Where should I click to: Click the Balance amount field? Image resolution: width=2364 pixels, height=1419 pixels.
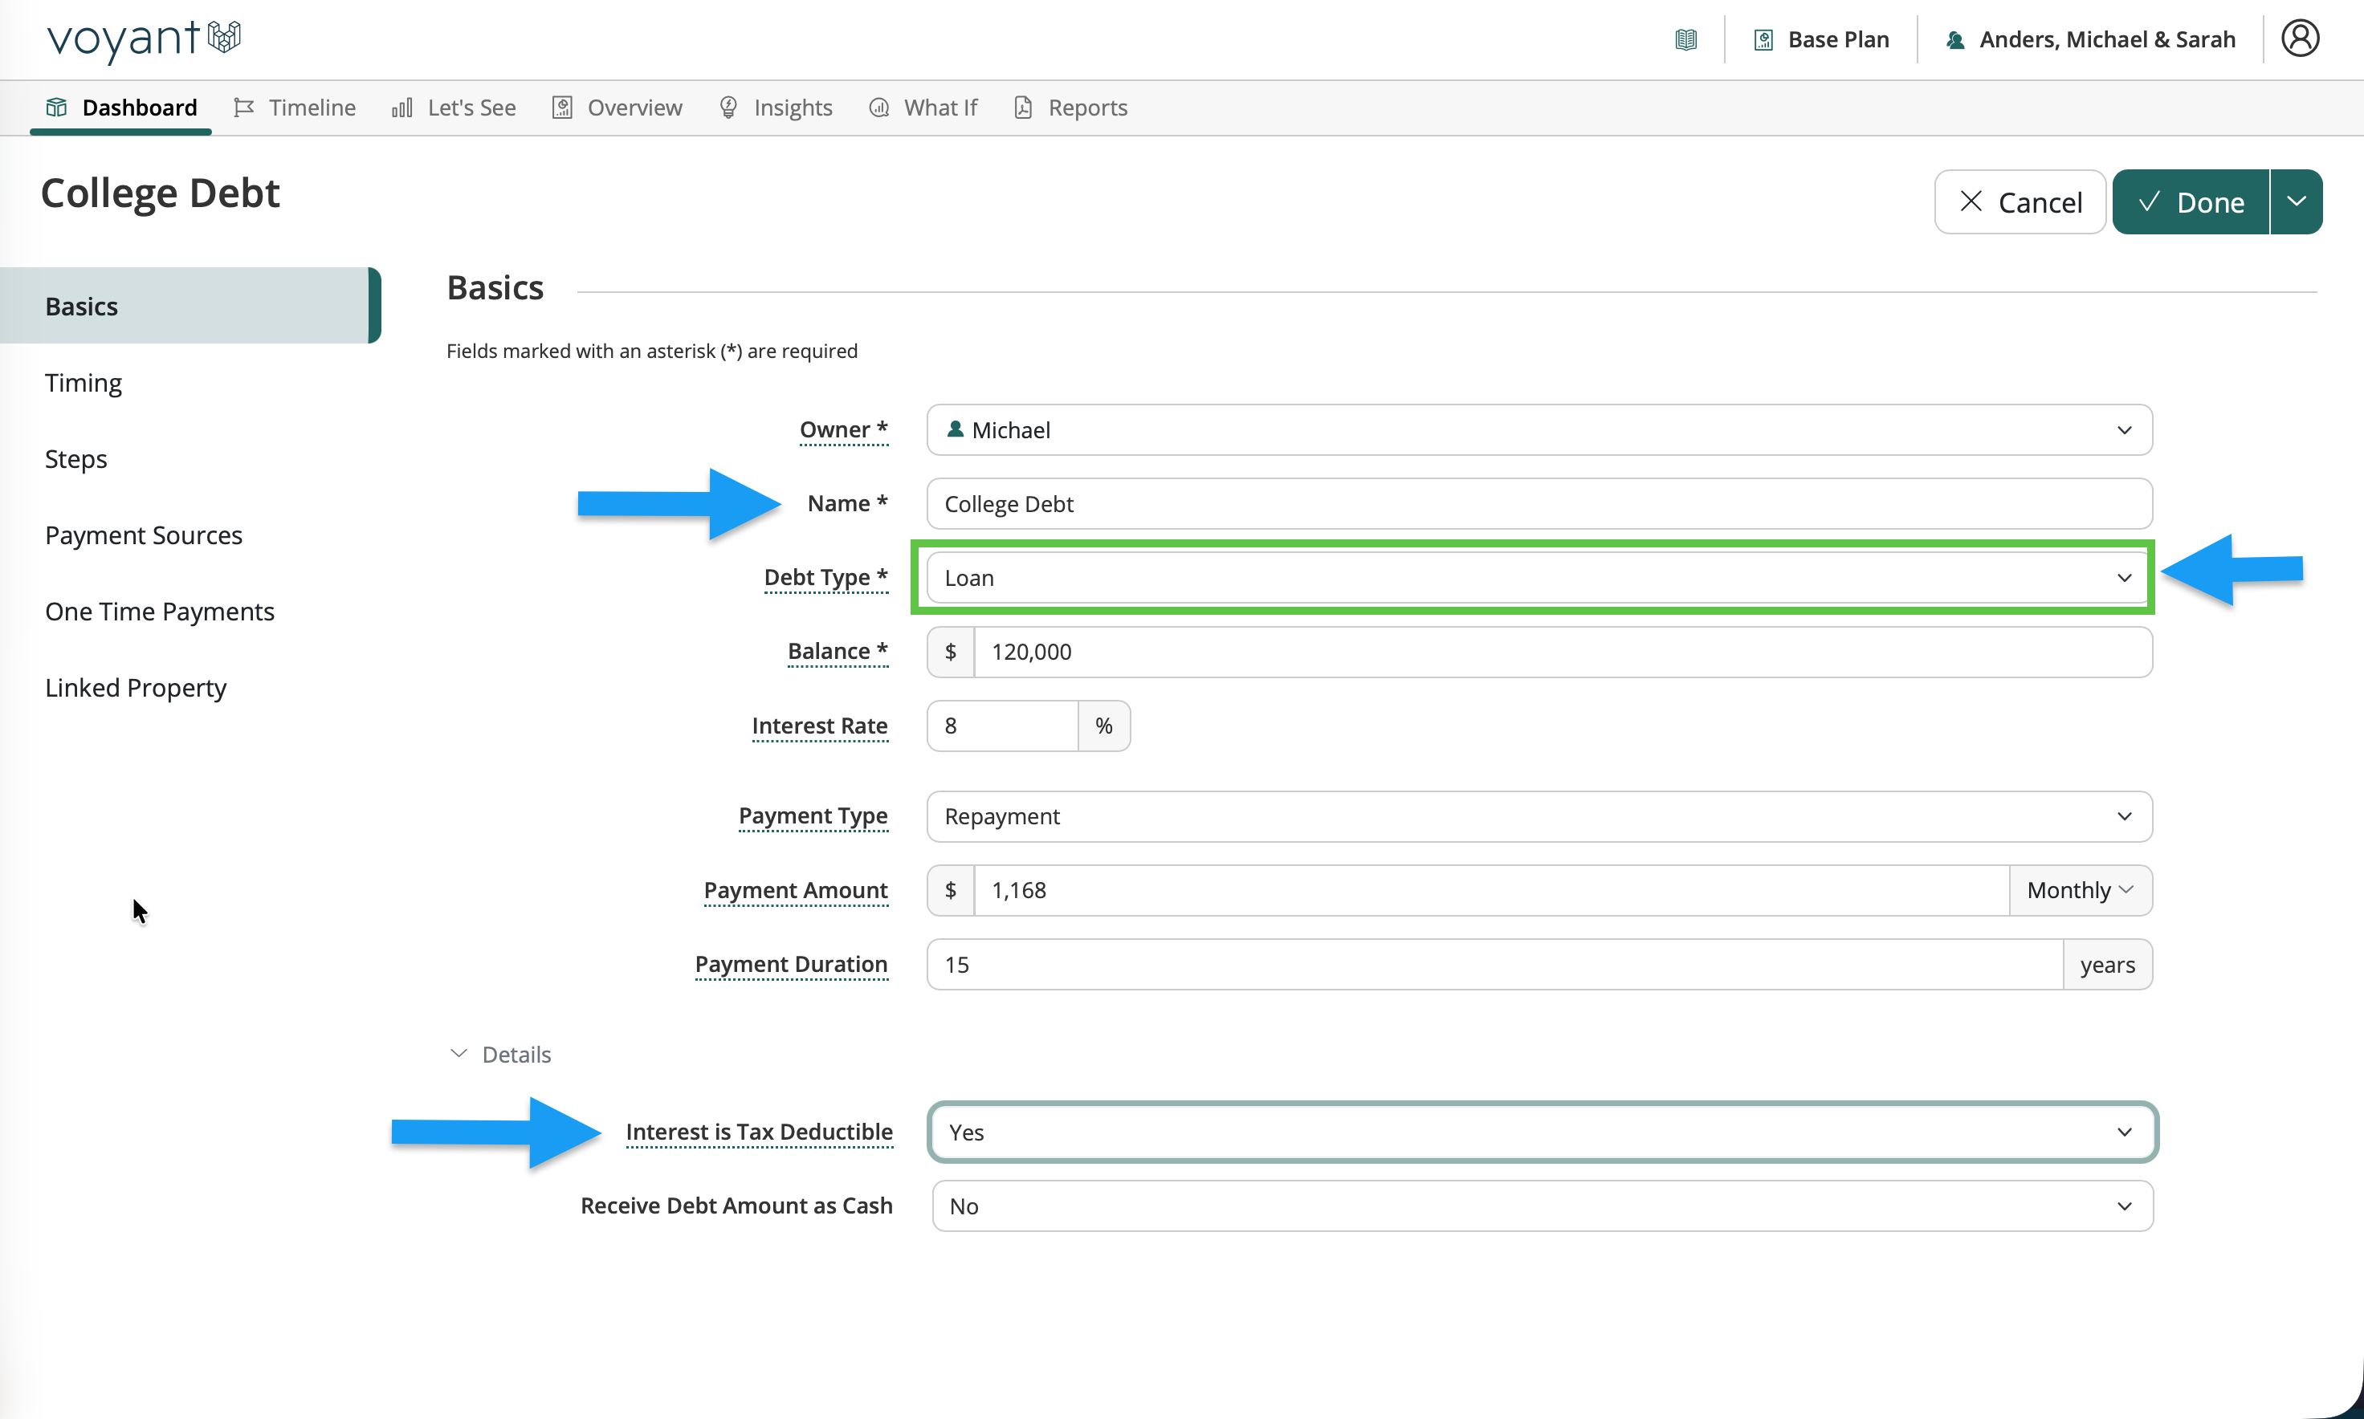pyautogui.click(x=1563, y=651)
